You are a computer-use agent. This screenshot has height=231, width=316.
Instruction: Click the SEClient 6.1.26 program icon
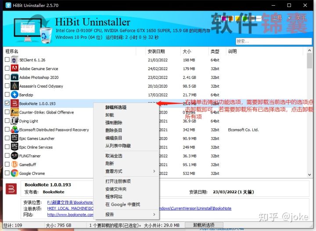[14, 60]
